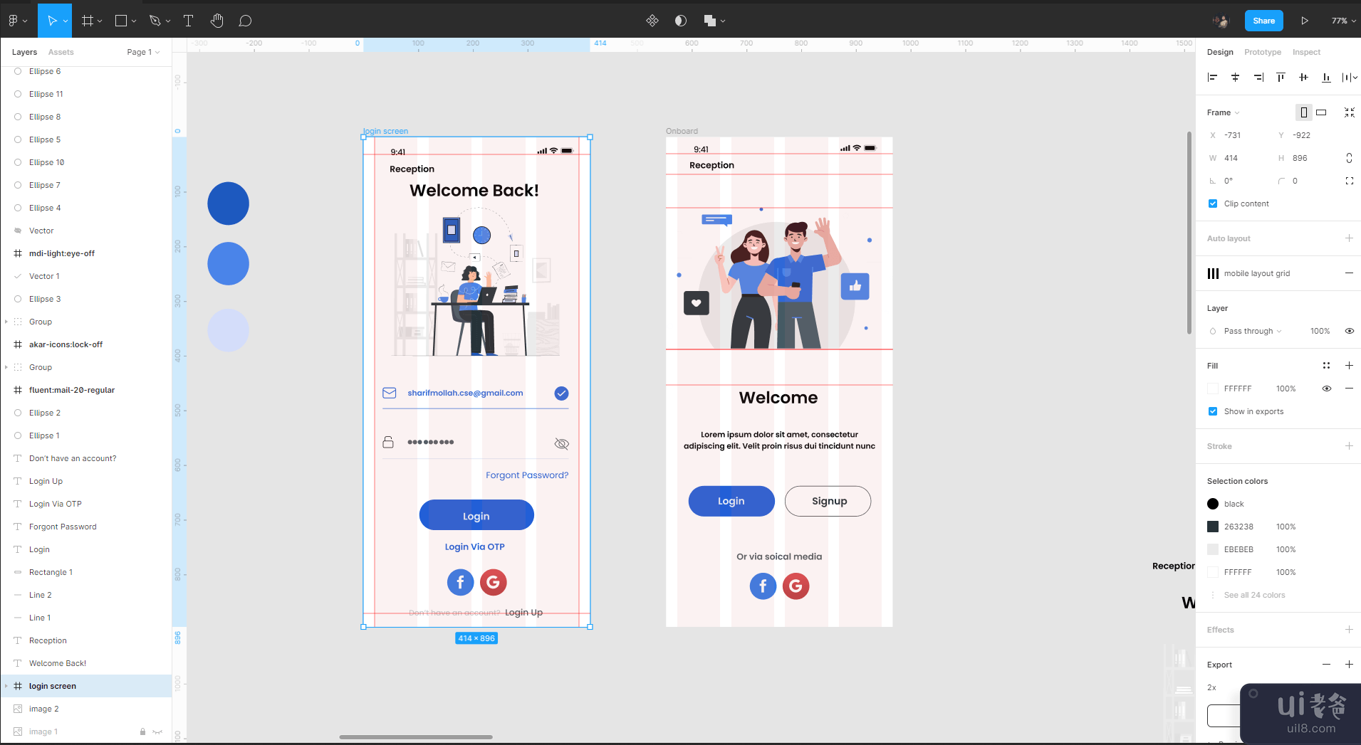Switch to the Assets tab

(61, 52)
